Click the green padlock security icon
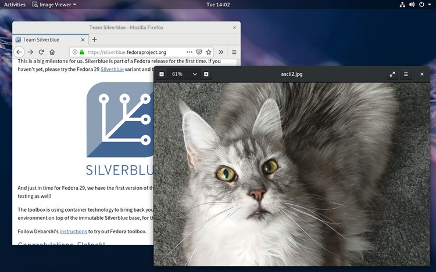Viewport: 436px width, 272px height. pos(82,52)
